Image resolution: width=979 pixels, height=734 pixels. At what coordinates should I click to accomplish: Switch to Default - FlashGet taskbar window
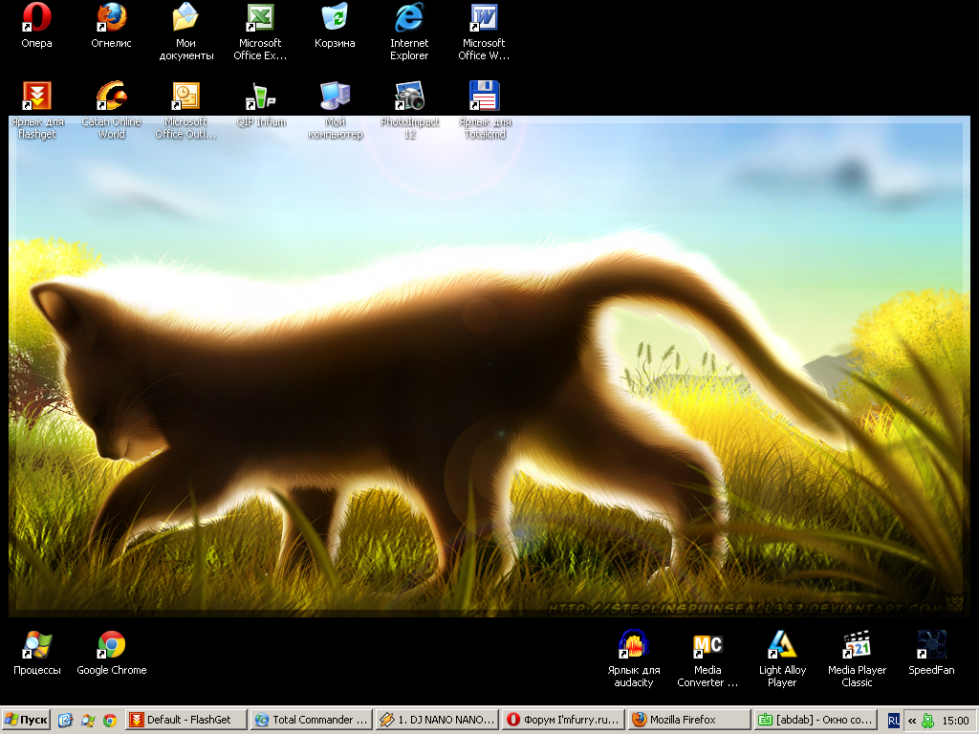click(x=186, y=720)
